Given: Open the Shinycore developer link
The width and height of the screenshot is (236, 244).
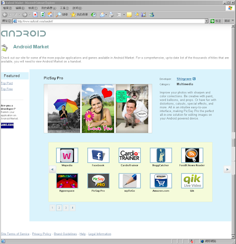Looking at the screenshot, I should [x=184, y=79].
